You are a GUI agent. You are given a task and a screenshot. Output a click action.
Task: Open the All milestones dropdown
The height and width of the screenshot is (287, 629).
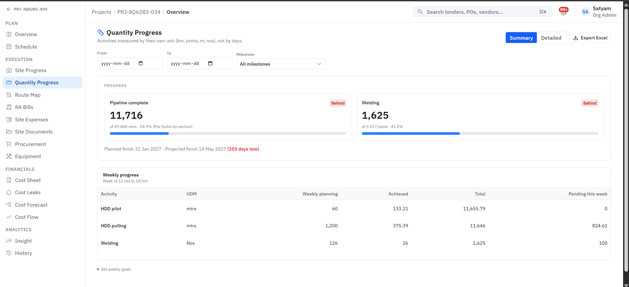tap(281, 64)
